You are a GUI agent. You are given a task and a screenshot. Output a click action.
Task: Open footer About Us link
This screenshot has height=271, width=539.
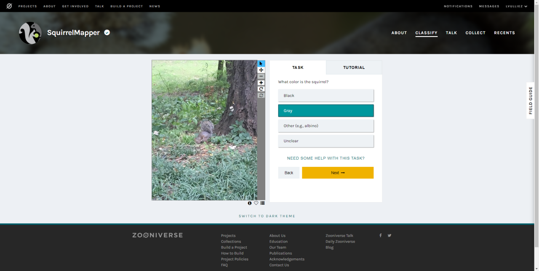[x=278, y=236]
